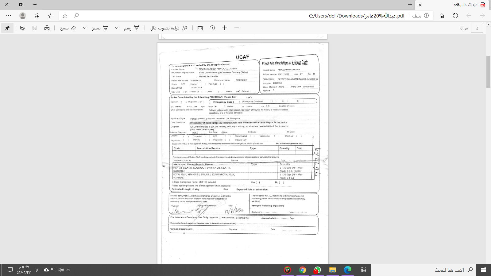Image resolution: width=491 pixels, height=276 pixels.
Task: Open the Edge settings and more menu
Action: pyautogui.click(x=9, y=16)
